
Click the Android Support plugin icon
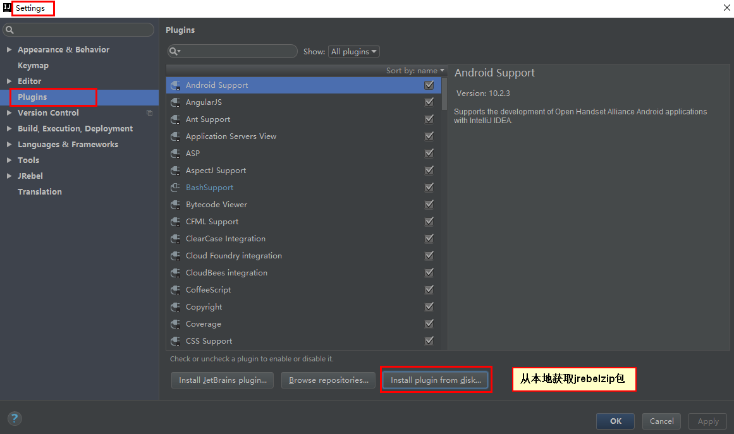(176, 85)
